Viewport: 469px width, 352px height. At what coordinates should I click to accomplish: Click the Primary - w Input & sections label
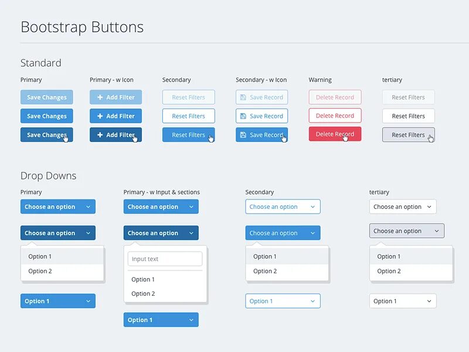(162, 192)
